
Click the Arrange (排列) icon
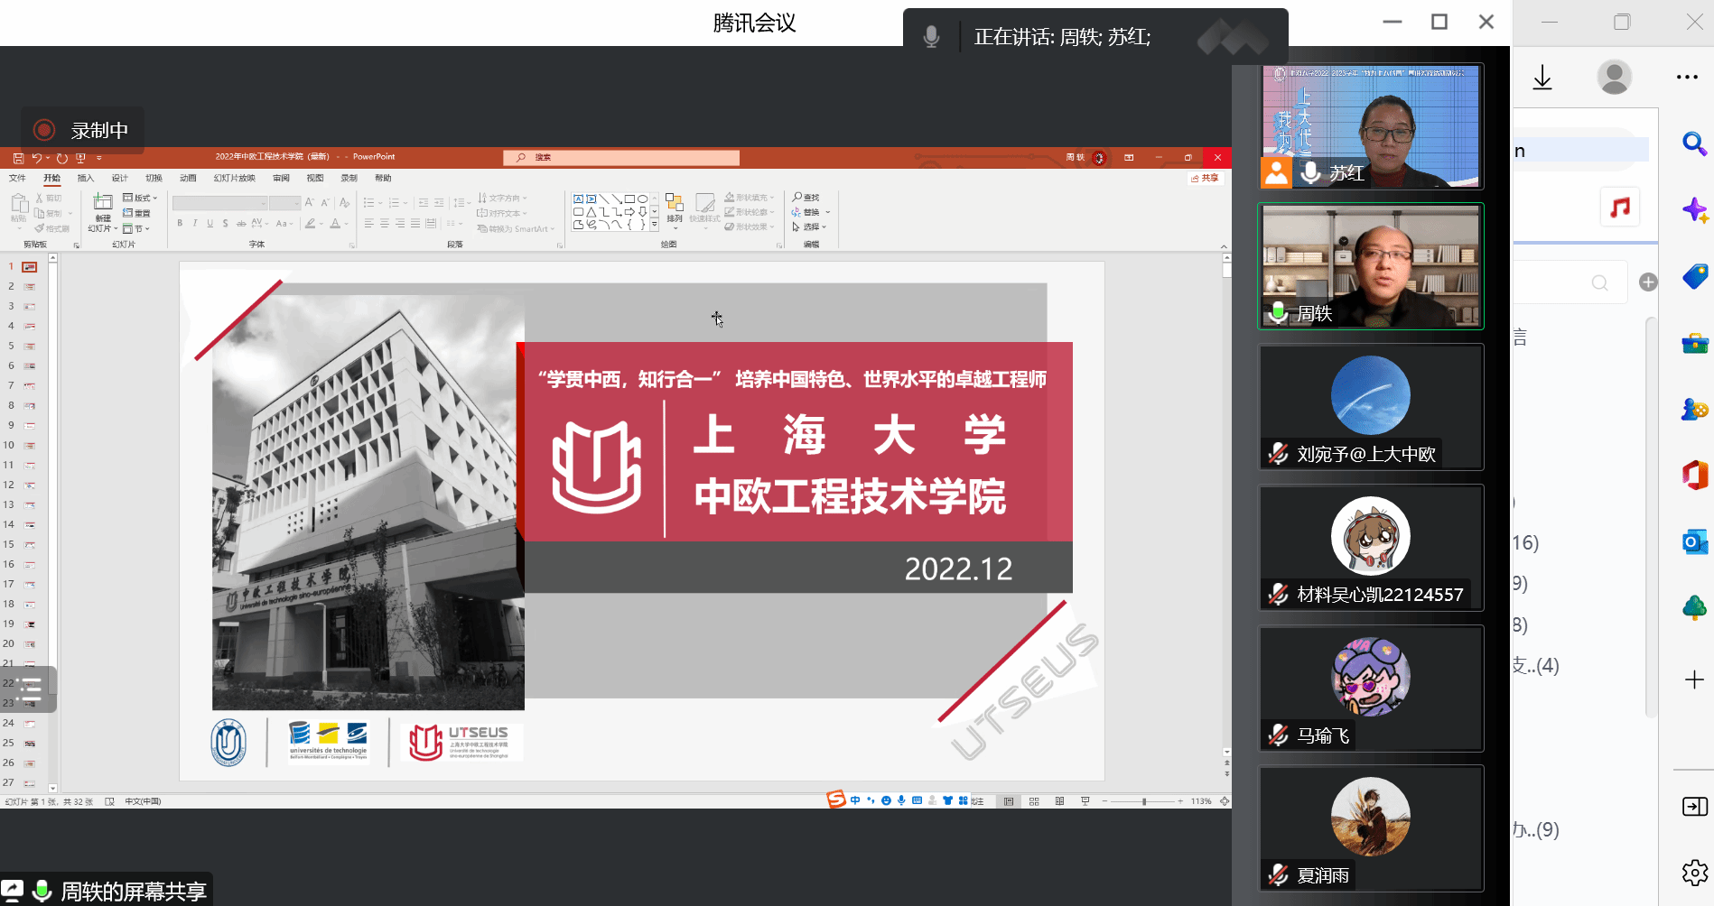(675, 206)
